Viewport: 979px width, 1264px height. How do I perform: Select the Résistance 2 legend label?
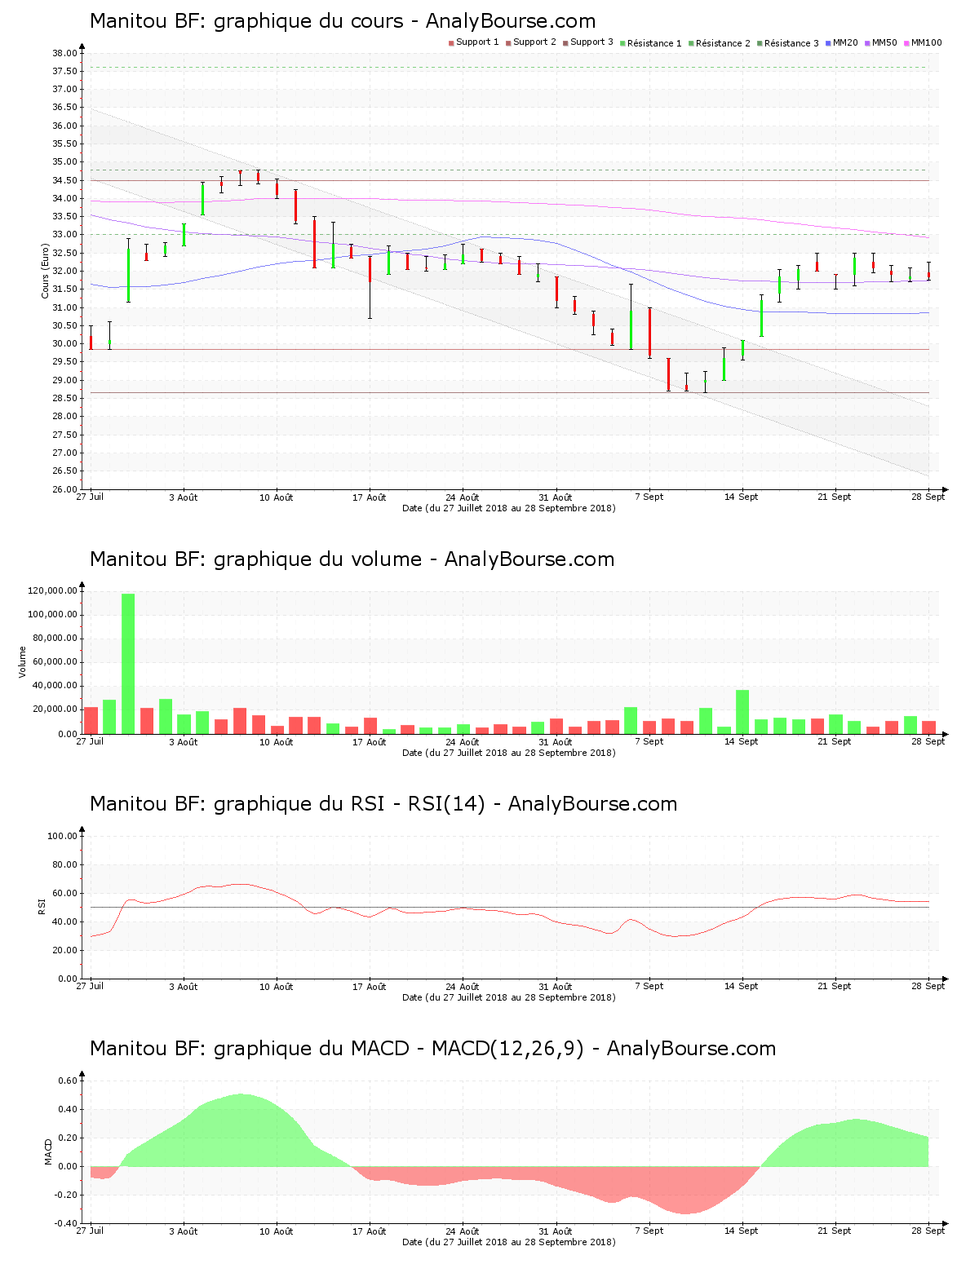tap(723, 43)
